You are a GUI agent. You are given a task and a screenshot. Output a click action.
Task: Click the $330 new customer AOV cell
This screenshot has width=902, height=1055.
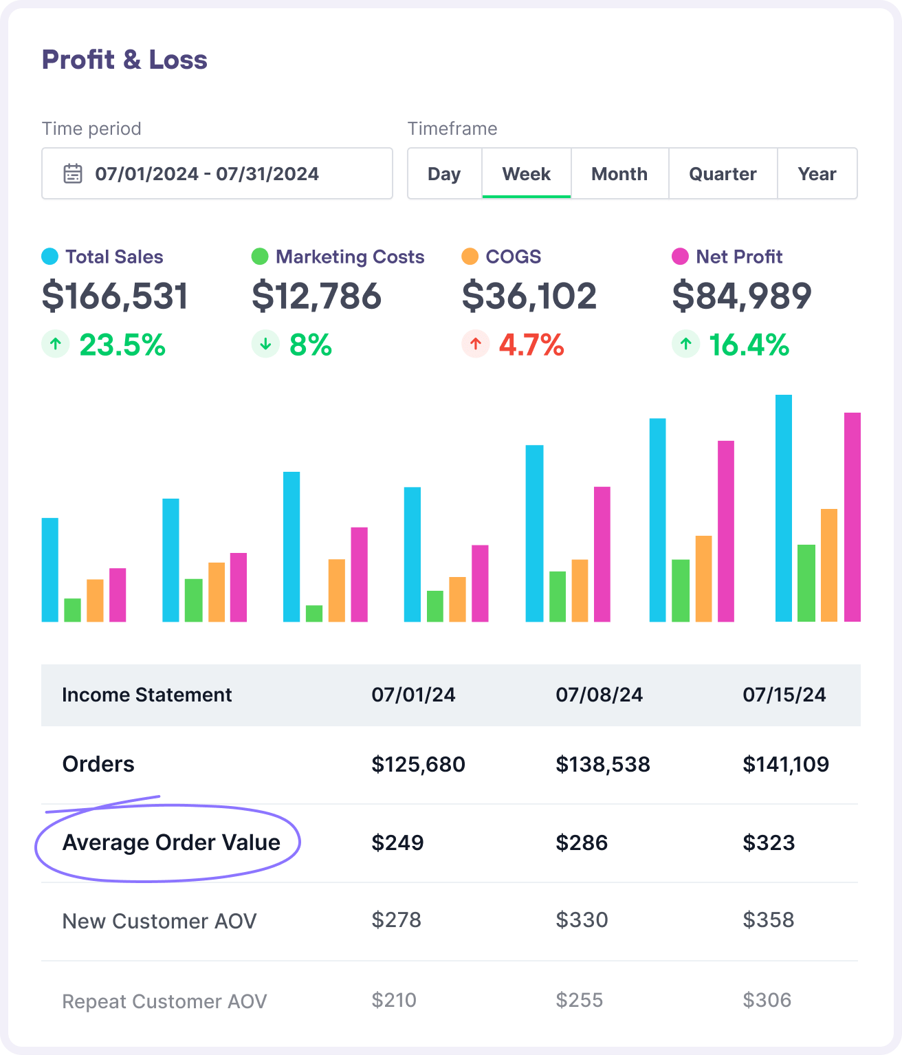click(582, 920)
